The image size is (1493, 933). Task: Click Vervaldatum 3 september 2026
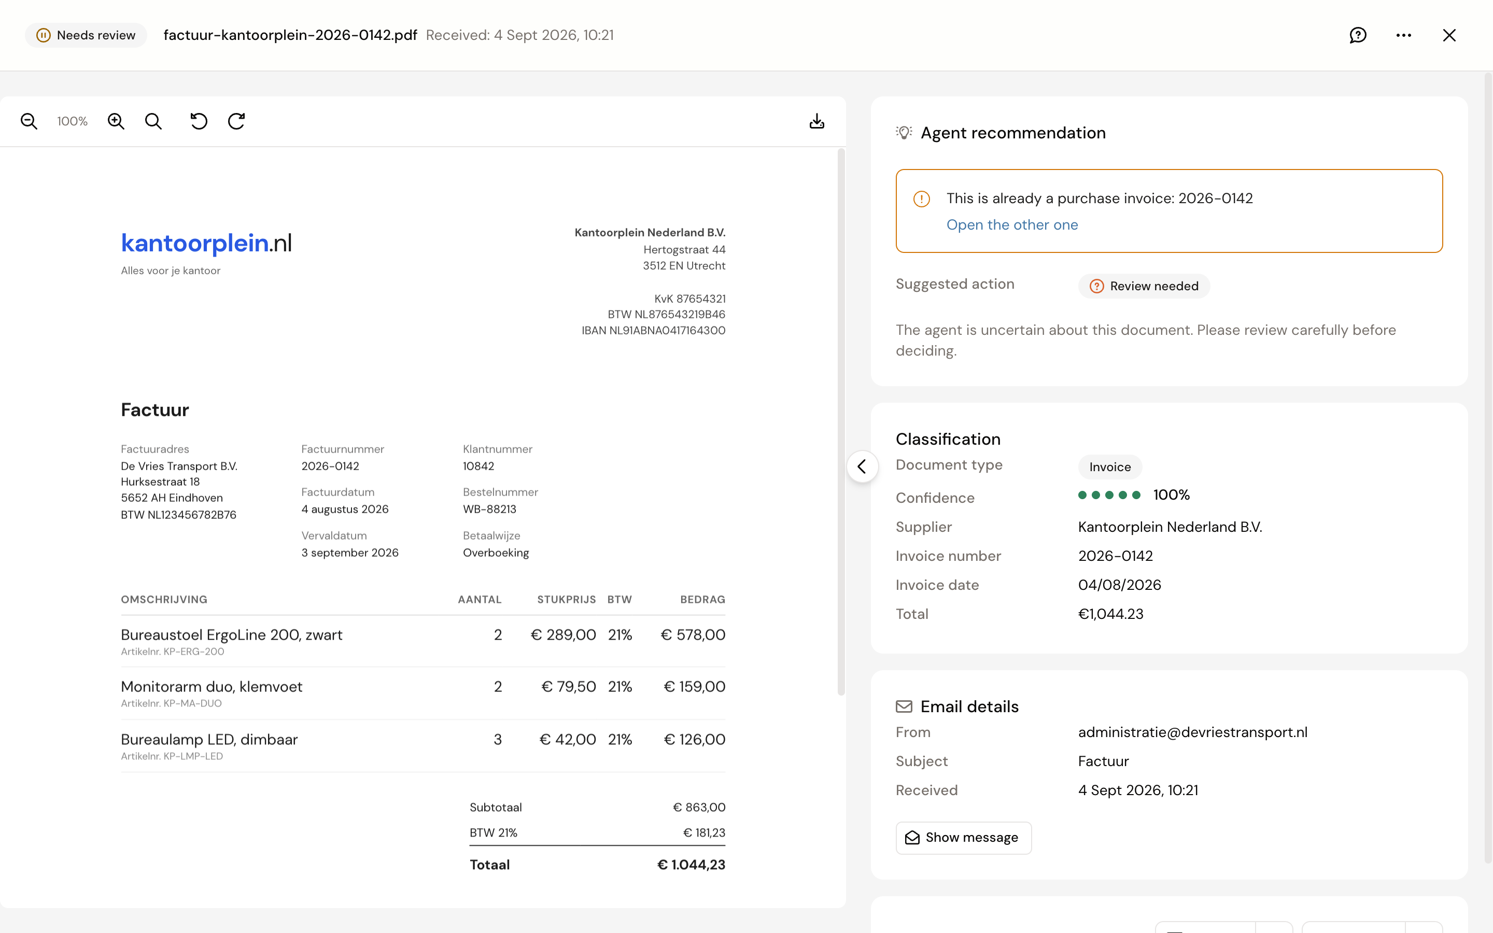coord(350,553)
